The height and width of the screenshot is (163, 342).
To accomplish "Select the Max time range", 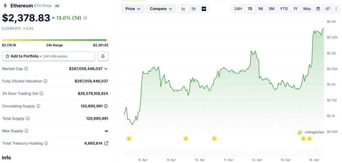I will (x=307, y=9).
